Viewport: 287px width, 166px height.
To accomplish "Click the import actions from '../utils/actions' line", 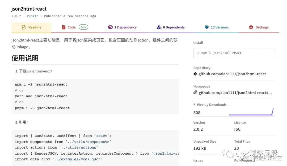I will pos(57,147).
